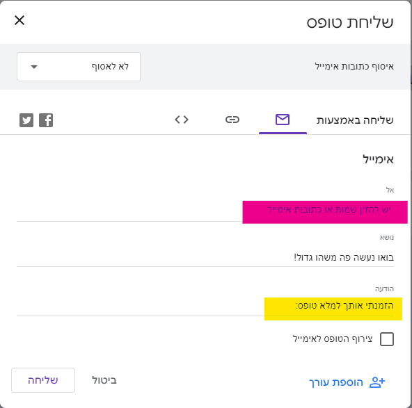This screenshot has height=408, width=412.
Task: Click the pink-highlighted recipients field
Action: tap(325, 212)
